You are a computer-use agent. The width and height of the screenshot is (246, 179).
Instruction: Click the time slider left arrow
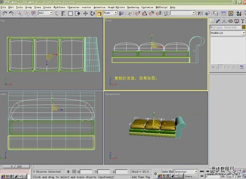1,166
